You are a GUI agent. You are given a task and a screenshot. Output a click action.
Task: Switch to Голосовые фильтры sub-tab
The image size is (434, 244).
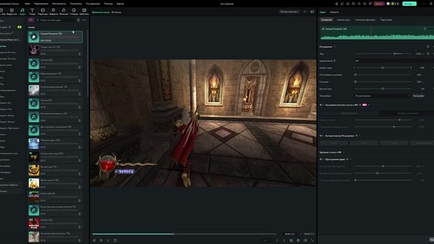[x=365, y=20]
